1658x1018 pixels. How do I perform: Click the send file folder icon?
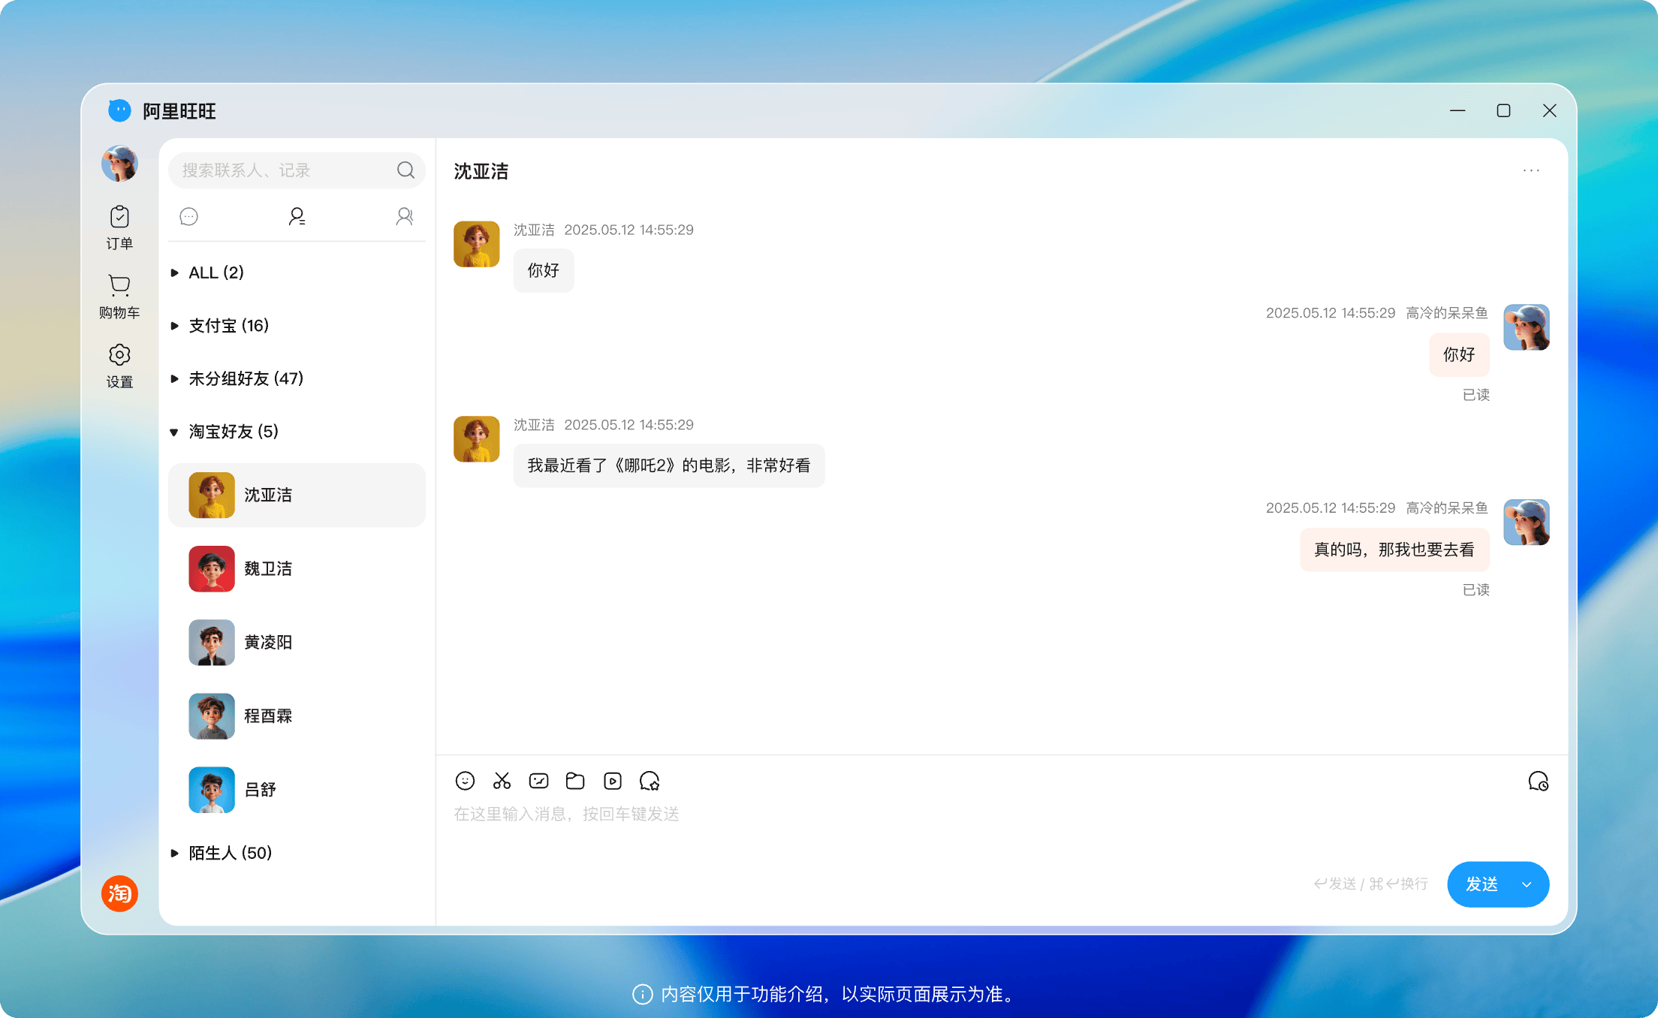pyautogui.click(x=575, y=781)
